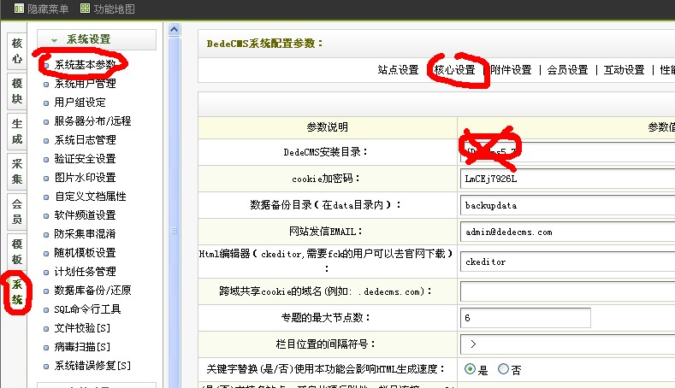Screen dimensions: 675x388
Task: Click bullet icon beside 防采集串混淆
Action: (46, 235)
